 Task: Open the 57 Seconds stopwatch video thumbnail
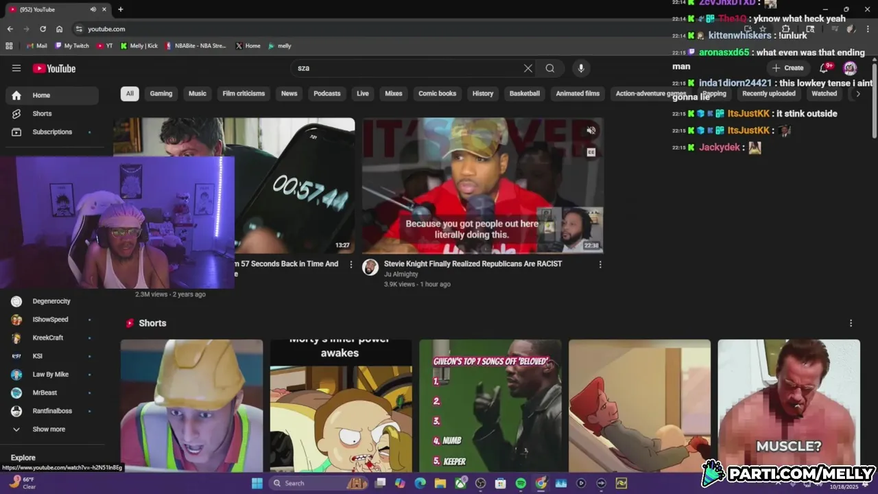tap(295, 185)
